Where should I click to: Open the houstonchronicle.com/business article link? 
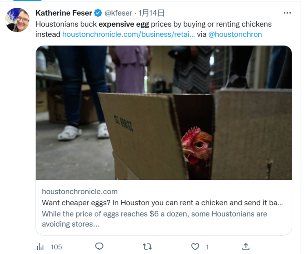pos(129,34)
